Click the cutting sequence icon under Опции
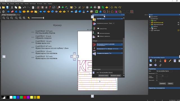The width and height of the screenshot is (180, 101). point(94,45)
